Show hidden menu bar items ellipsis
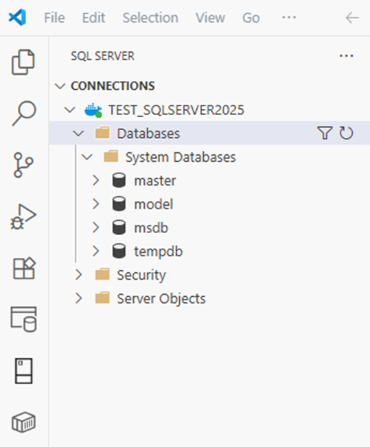 pos(289,18)
